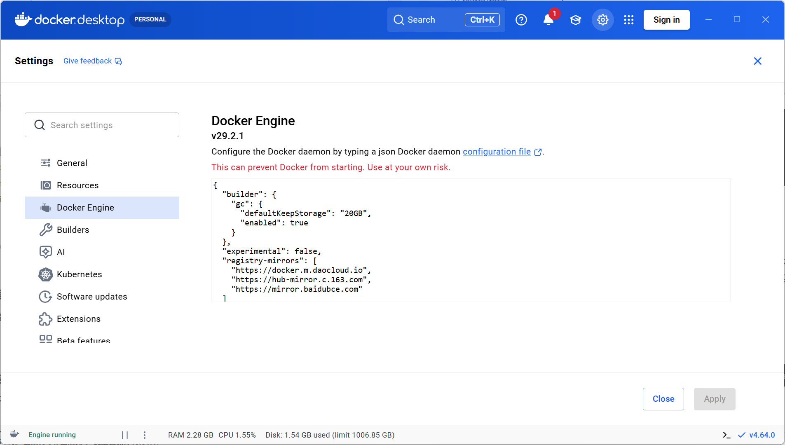Focus the Search settings input field

(x=102, y=125)
